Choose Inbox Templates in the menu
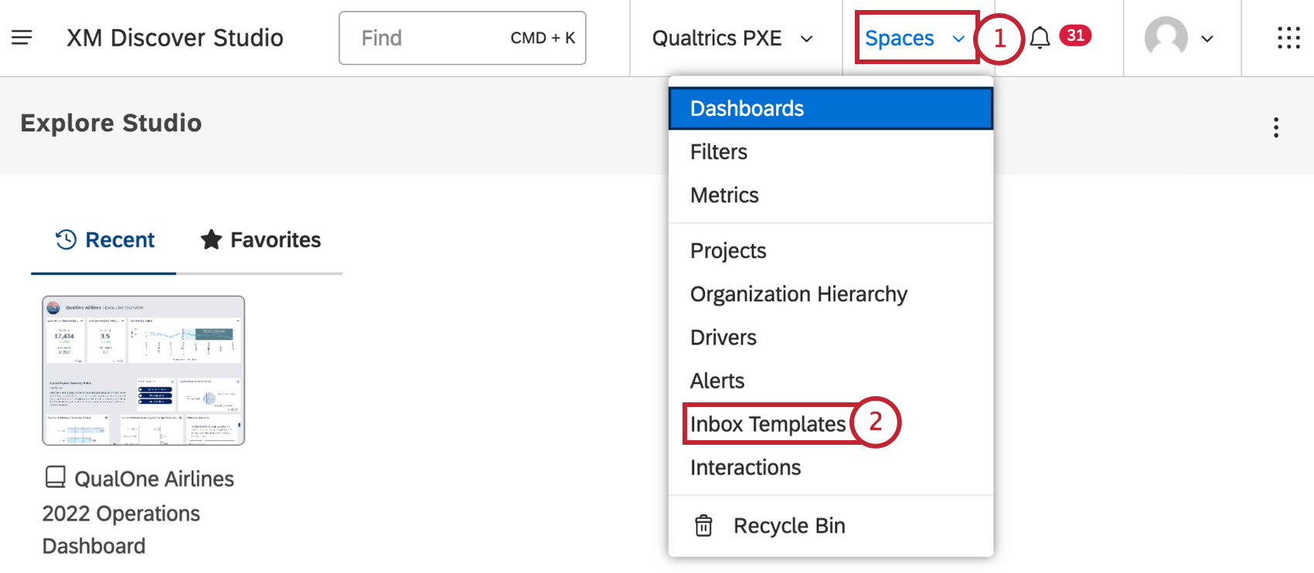1314x573 pixels. coord(768,424)
